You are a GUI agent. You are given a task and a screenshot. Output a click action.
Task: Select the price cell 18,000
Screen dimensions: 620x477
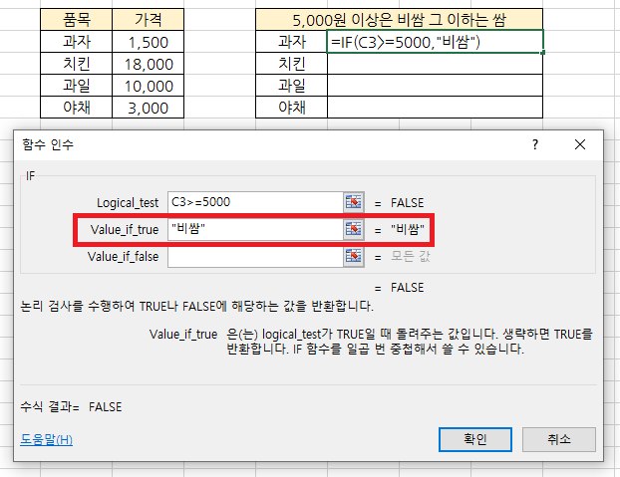click(x=148, y=63)
